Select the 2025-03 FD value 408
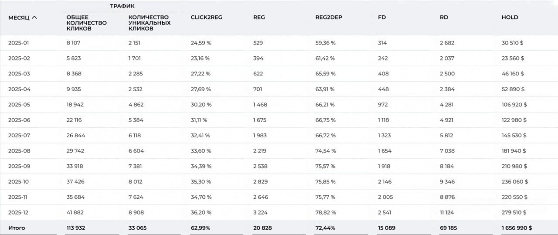558x235 pixels. point(383,74)
